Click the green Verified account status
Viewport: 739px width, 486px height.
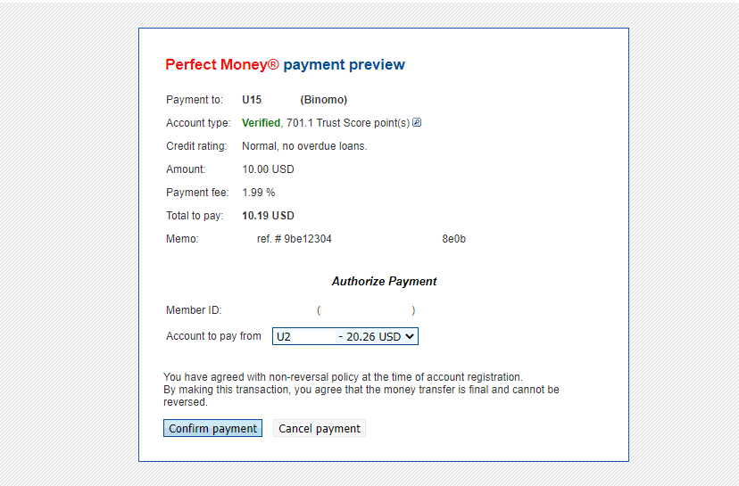click(261, 123)
